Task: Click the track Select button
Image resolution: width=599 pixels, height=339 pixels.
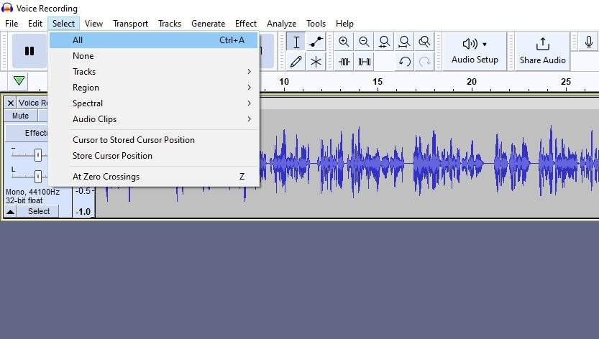Action: tap(39, 211)
